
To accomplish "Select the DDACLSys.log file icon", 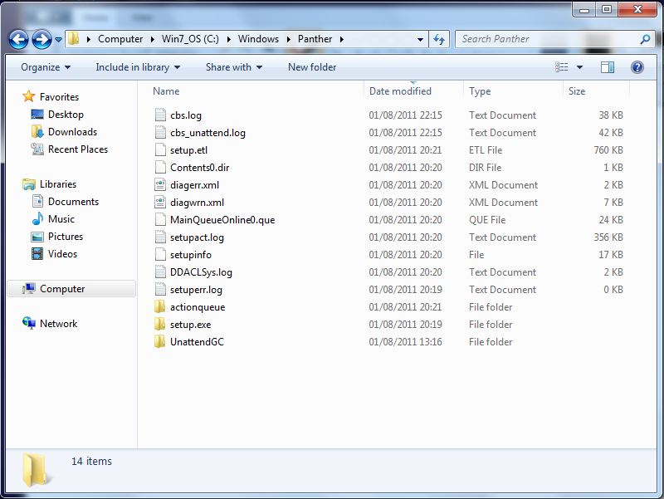I will pos(160,272).
